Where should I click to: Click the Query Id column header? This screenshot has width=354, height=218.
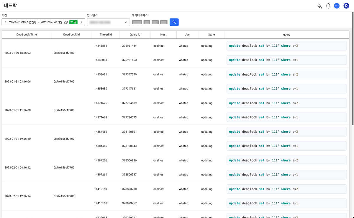click(x=135, y=35)
